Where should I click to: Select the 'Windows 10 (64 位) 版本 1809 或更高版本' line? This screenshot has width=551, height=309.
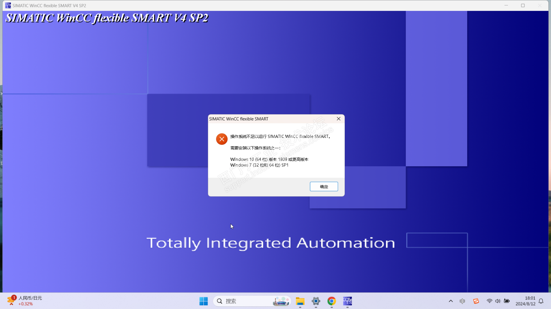coord(269,159)
